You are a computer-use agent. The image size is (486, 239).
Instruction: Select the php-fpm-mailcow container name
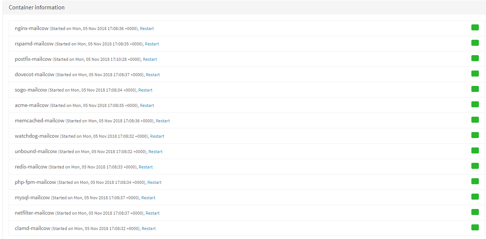click(35, 182)
